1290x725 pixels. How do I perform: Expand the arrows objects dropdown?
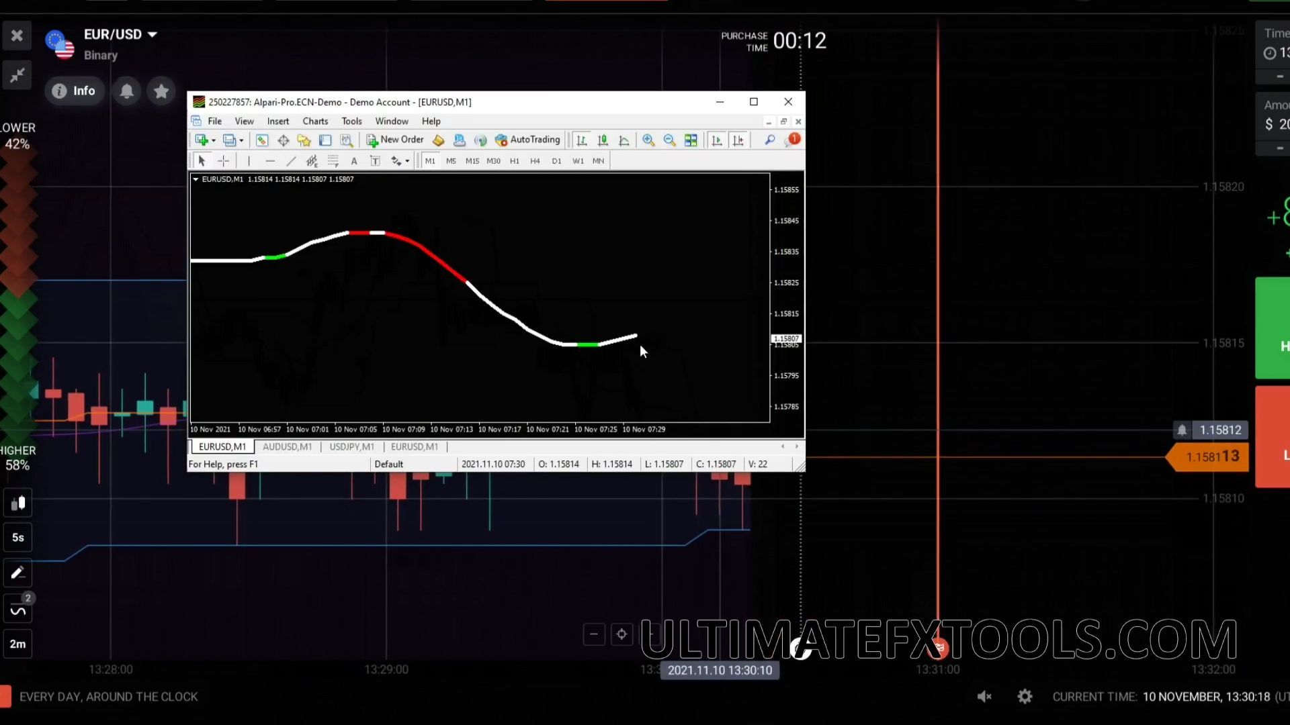tap(407, 161)
